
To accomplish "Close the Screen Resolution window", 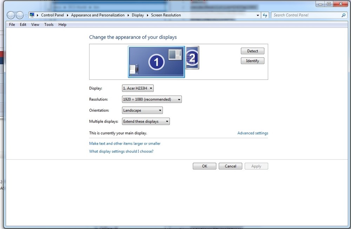I will pos(341,4).
